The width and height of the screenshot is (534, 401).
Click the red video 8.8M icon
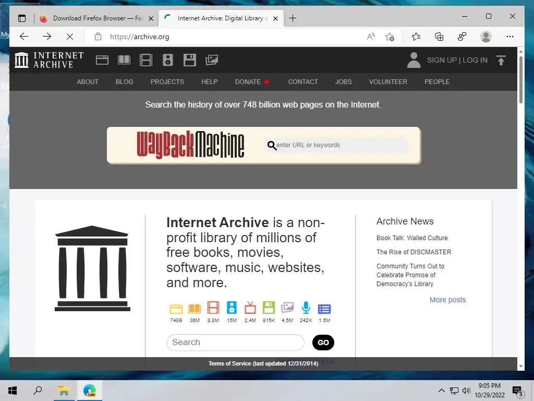213,308
